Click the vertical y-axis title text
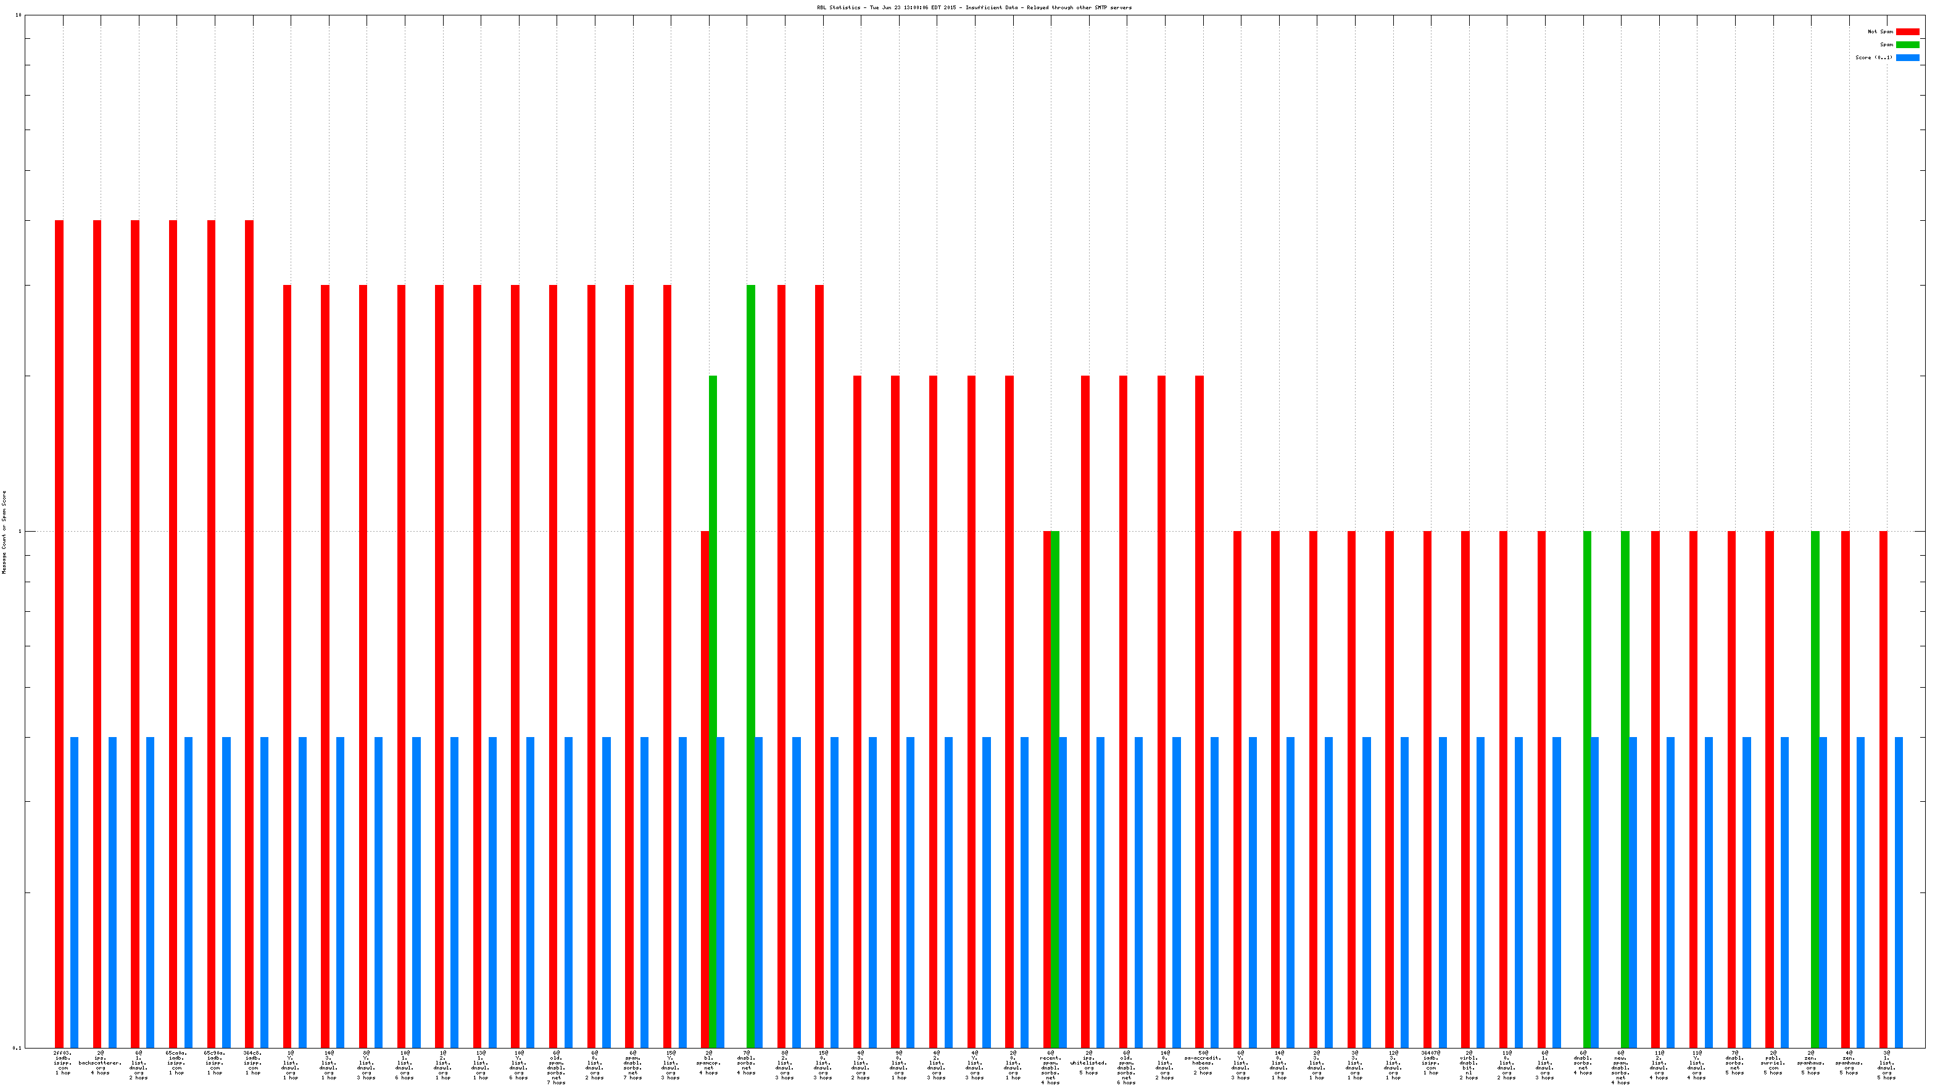This screenshot has height=1088, width=1935. point(4,532)
